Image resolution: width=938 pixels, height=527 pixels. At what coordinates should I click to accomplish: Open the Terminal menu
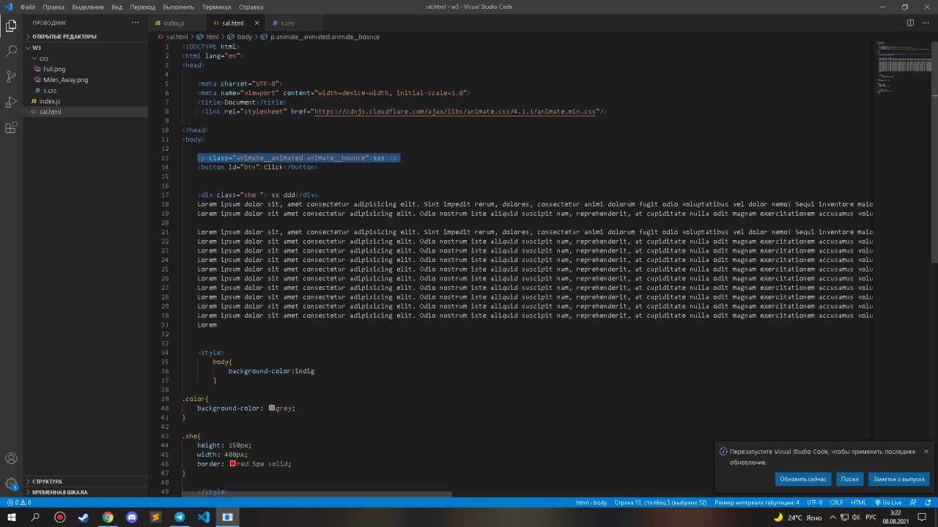pyautogui.click(x=216, y=7)
